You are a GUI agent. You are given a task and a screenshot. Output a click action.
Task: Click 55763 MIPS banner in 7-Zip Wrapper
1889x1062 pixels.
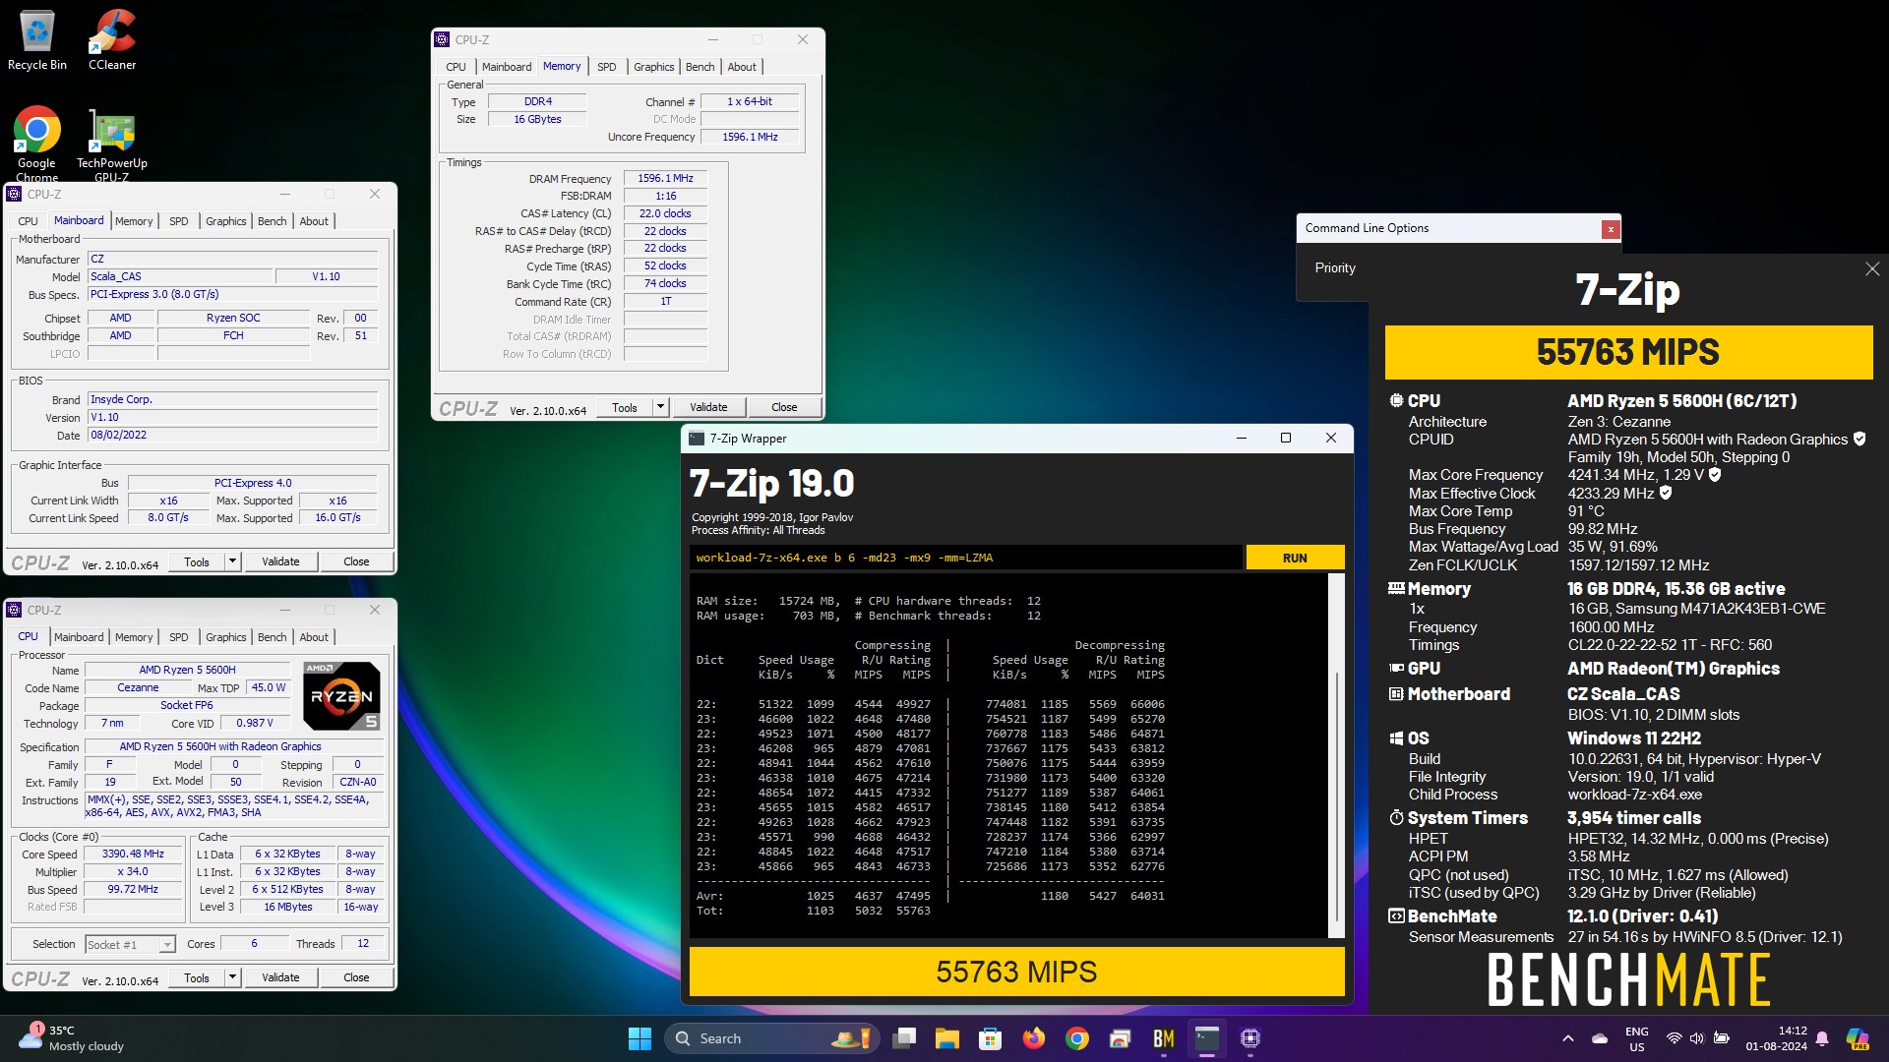1016,972
